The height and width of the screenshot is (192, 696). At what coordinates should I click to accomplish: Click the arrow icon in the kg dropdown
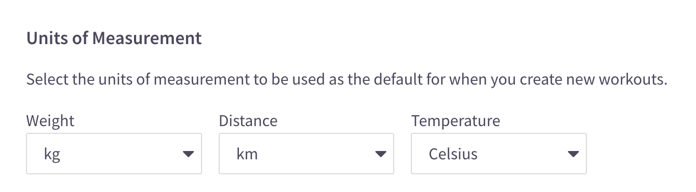[x=188, y=154]
